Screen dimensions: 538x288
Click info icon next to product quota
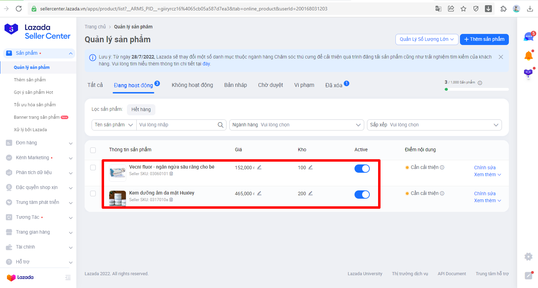(x=480, y=83)
